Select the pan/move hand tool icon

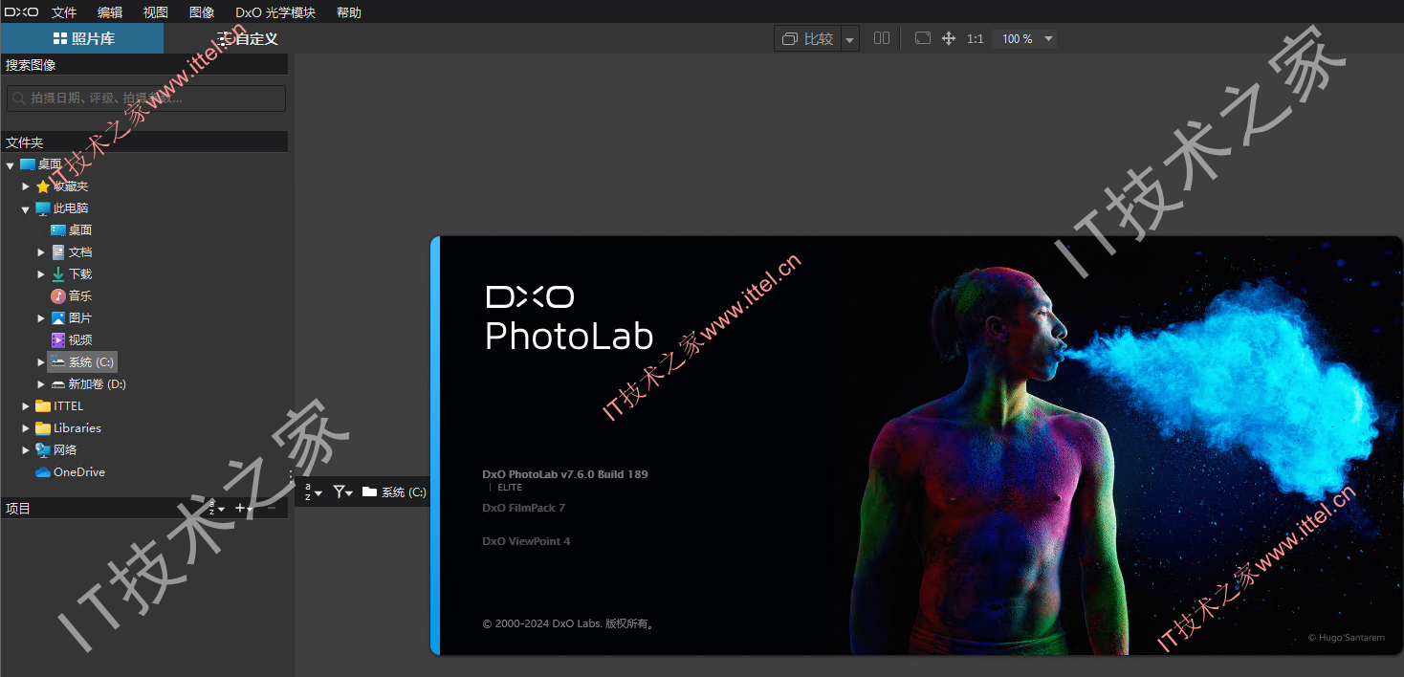point(949,38)
